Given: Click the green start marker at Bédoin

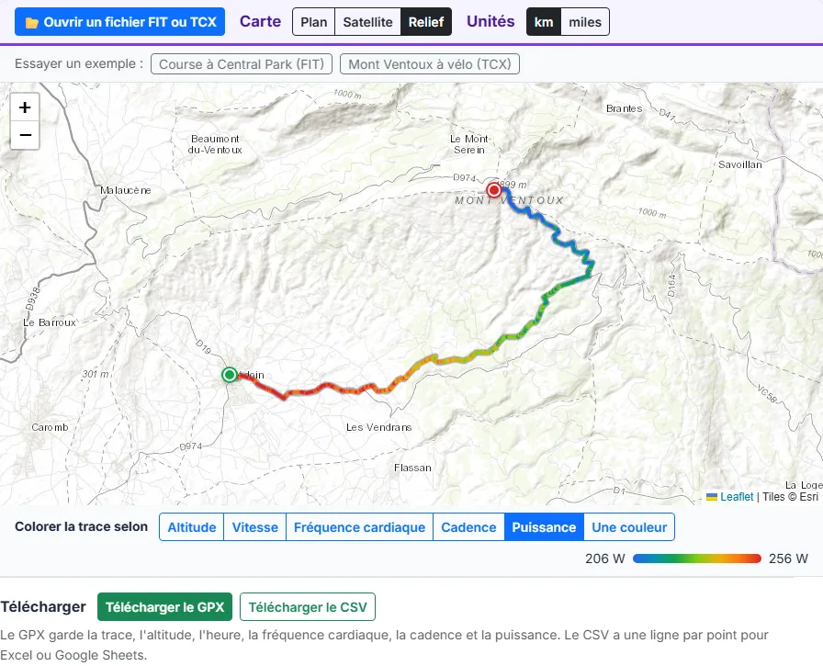Looking at the screenshot, I should pos(229,375).
